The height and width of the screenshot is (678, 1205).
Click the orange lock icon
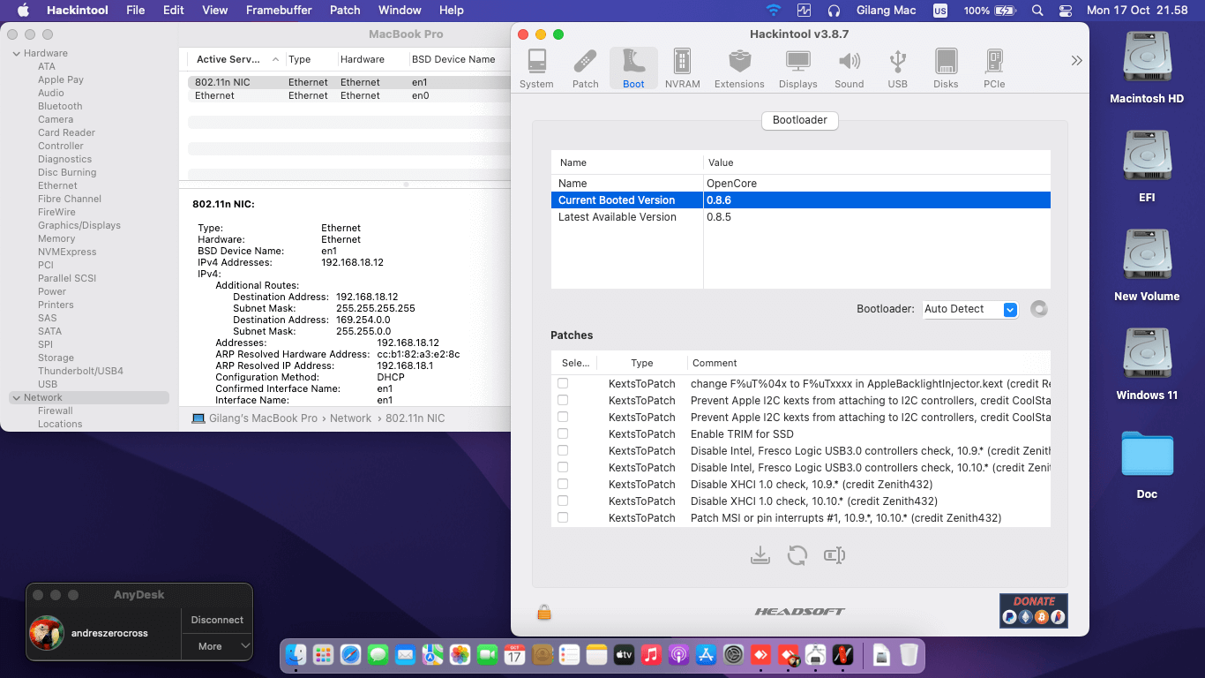(x=544, y=612)
